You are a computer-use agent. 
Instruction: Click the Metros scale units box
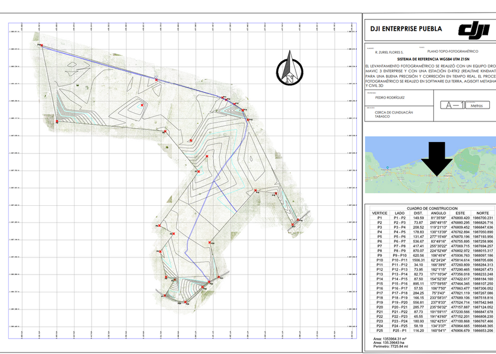(x=477, y=105)
